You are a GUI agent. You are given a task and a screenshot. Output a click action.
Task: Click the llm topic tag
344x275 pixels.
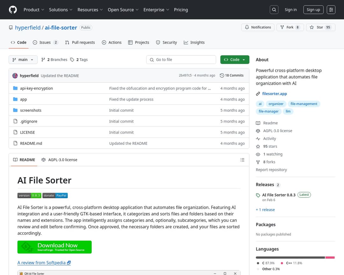288,111
